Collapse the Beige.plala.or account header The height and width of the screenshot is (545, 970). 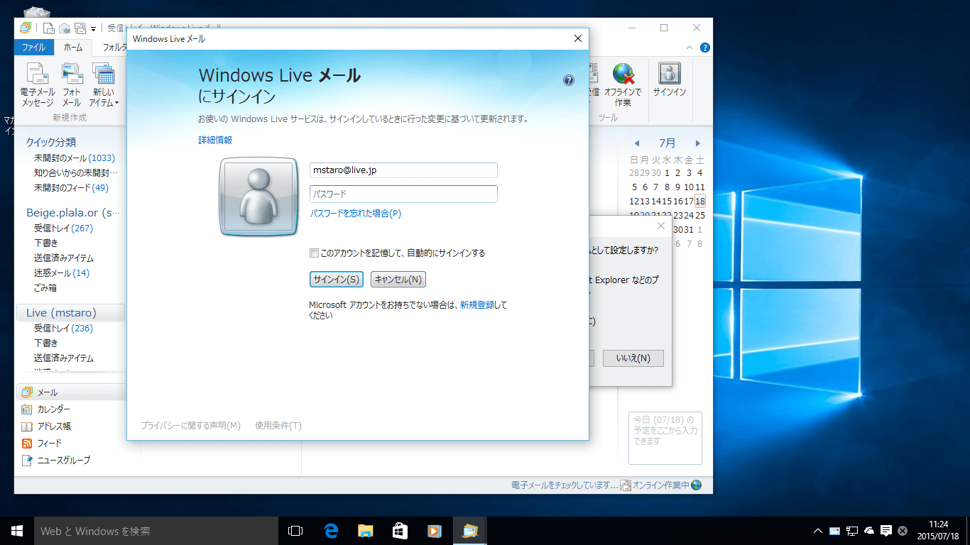(73, 212)
